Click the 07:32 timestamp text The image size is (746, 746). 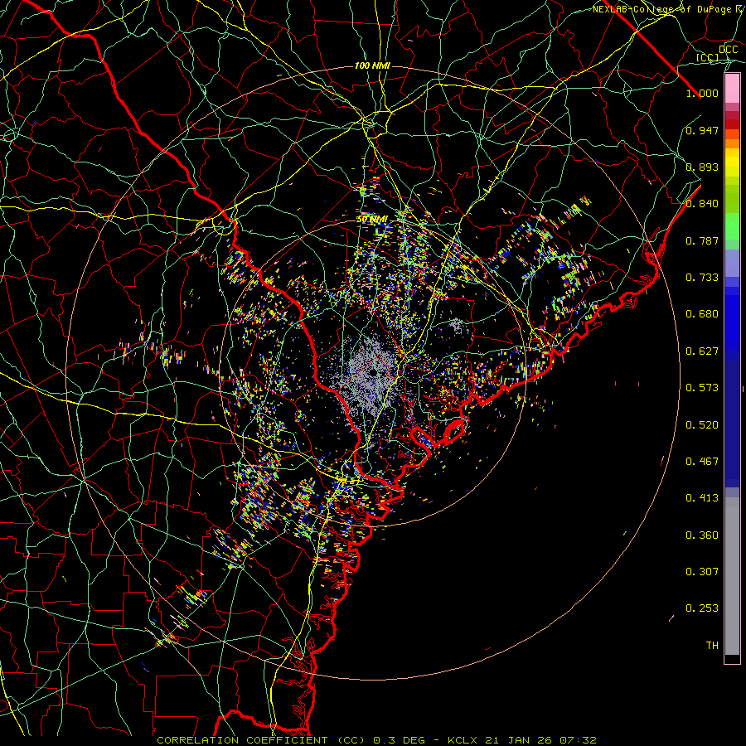[x=578, y=740]
